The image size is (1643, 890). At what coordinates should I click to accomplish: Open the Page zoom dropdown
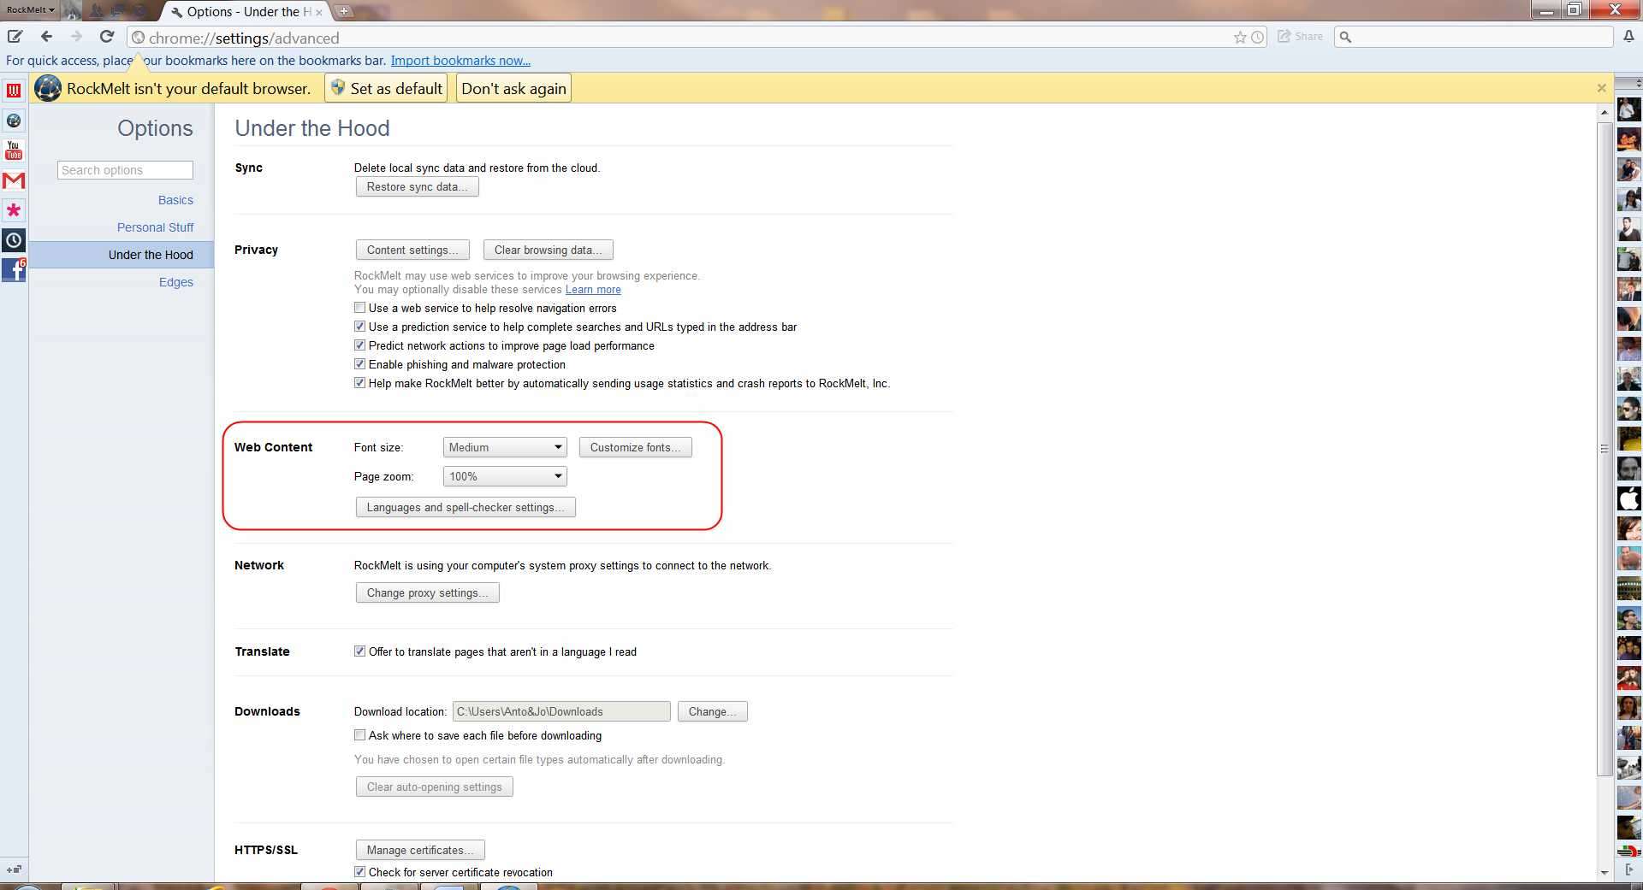pyautogui.click(x=505, y=476)
